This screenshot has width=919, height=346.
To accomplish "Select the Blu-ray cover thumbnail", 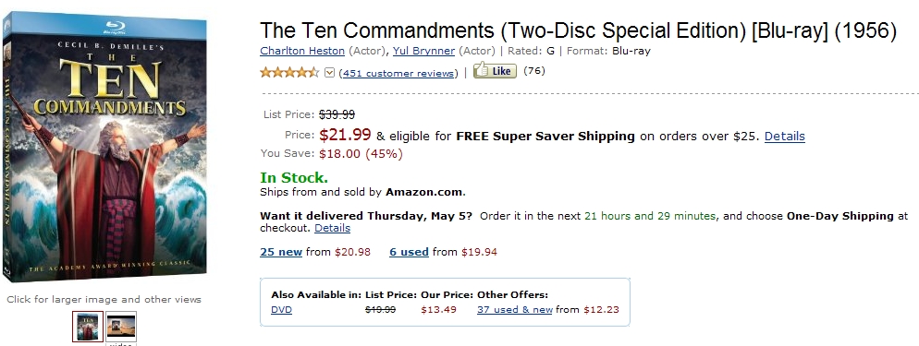I will tap(88, 326).
